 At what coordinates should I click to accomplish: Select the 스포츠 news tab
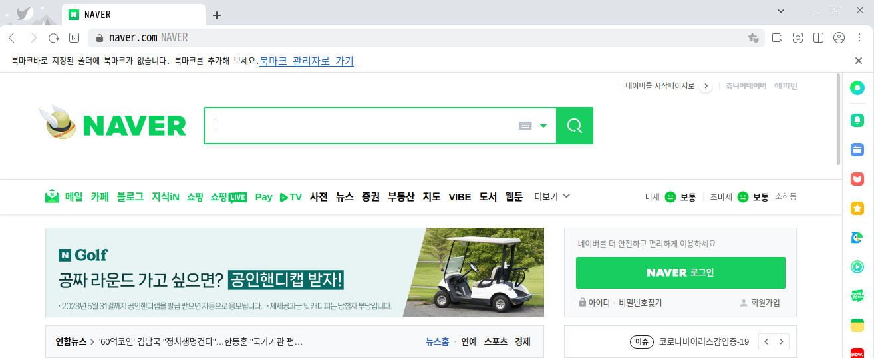[x=496, y=342]
